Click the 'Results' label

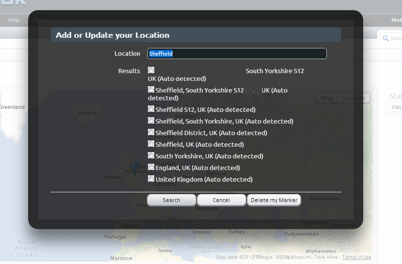(x=129, y=71)
